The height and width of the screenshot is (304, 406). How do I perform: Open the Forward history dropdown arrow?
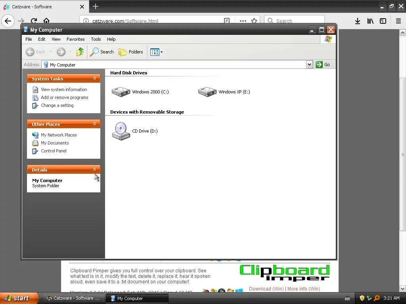click(70, 52)
